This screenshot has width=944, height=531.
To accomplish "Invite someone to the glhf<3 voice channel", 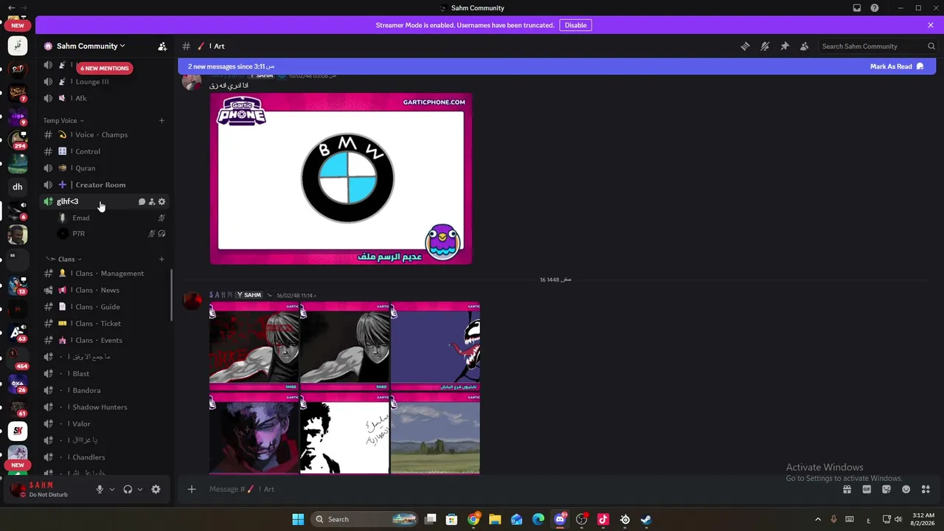I will pyautogui.click(x=152, y=201).
